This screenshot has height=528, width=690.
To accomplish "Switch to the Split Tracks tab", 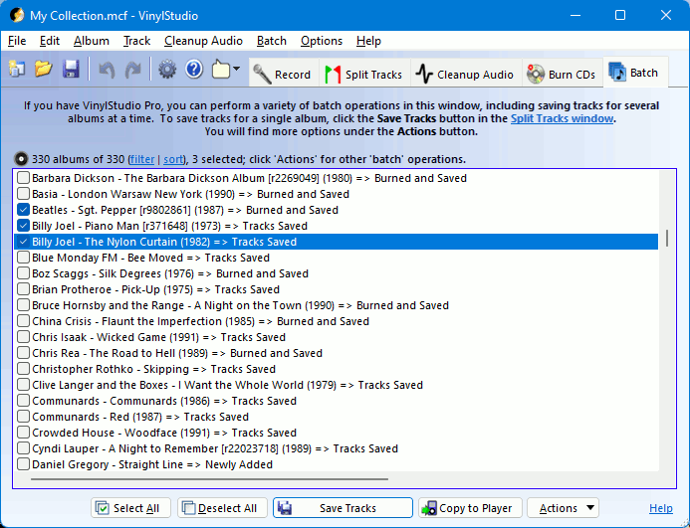I will click(364, 75).
